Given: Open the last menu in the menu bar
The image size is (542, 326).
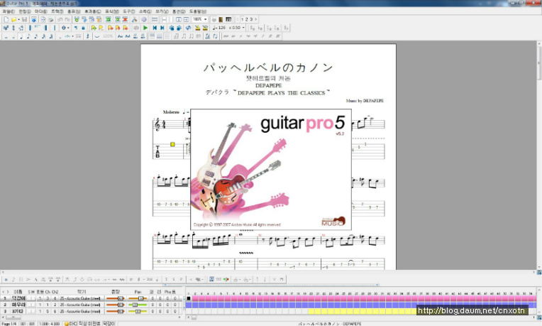Looking at the screenshot, I should click(x=198, y=11).
